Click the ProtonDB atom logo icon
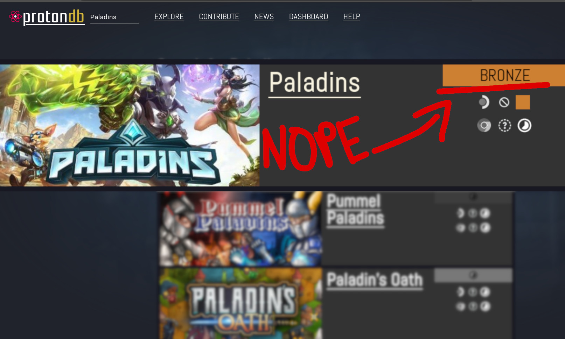Image resolution: width=565 pixels, height=339 pixels. tap(15, 16)
